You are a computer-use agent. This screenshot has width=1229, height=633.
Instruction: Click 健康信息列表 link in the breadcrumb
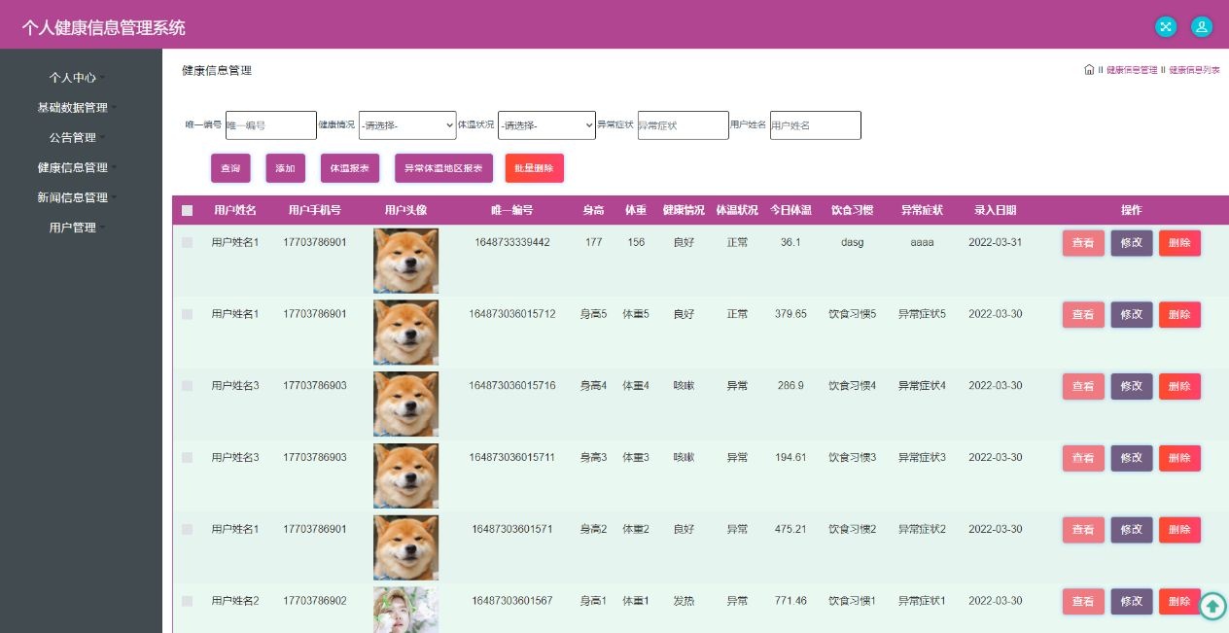click(x=1194, y=70)
